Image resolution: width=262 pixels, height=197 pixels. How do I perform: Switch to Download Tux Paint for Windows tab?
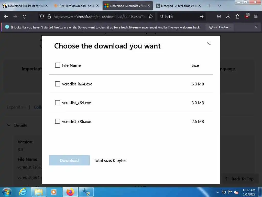(x=25, y=6)
